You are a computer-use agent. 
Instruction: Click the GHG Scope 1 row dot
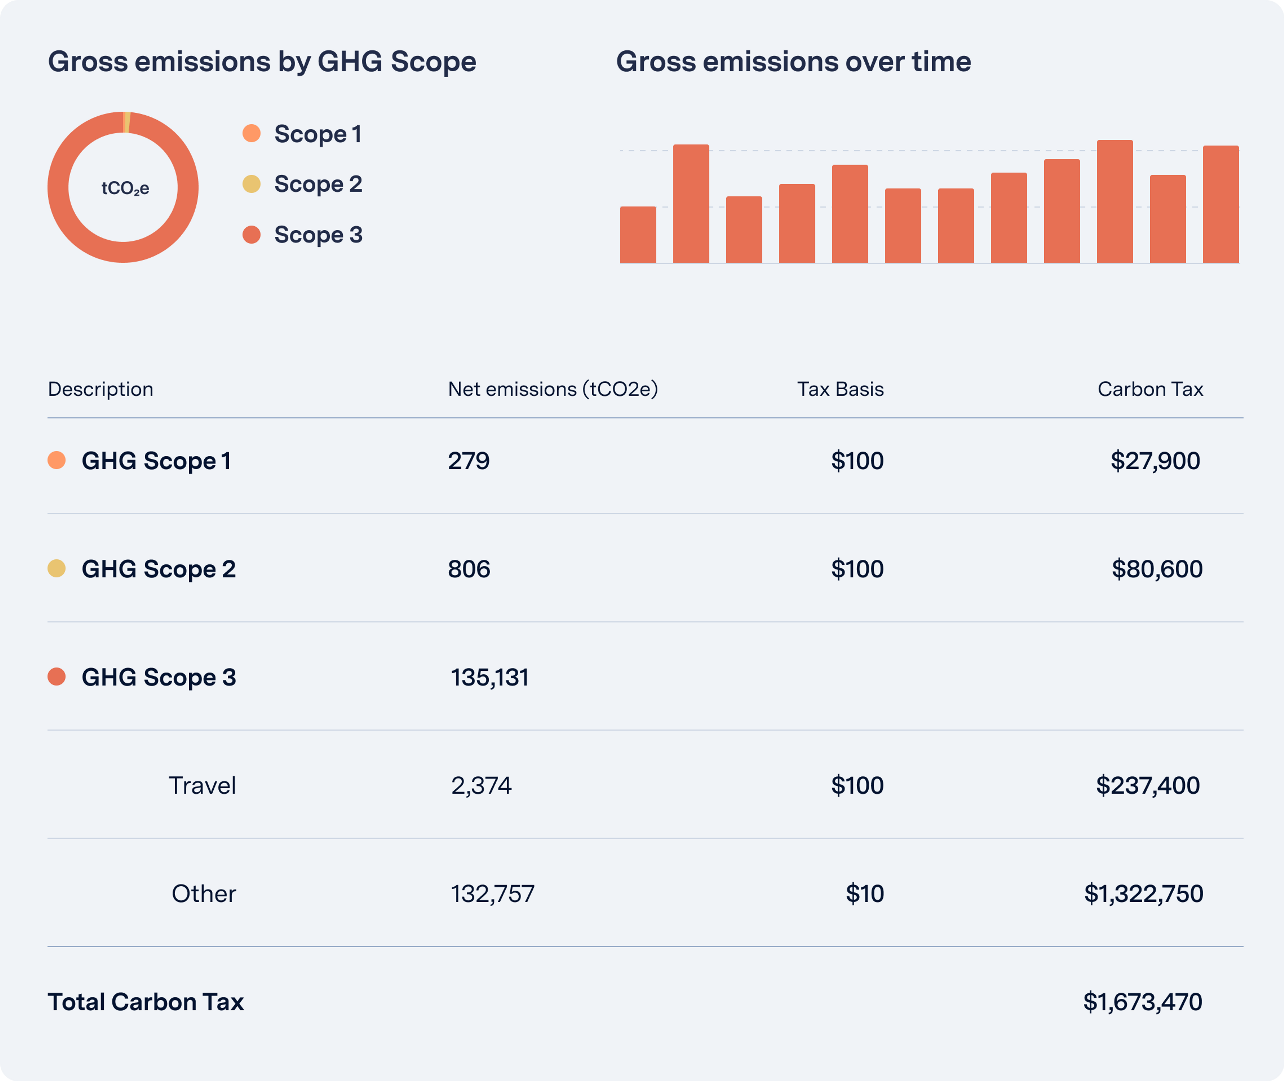point(57,460)
